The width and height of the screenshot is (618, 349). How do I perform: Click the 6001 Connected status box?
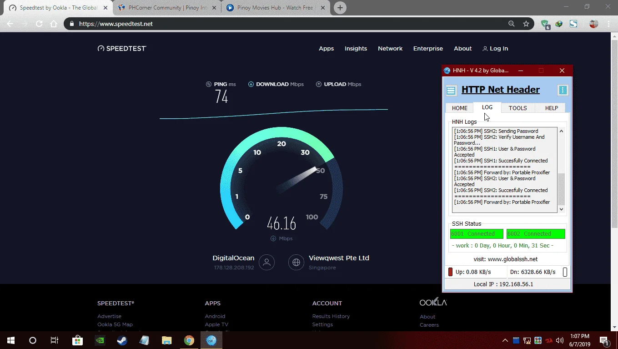[477, 234]
